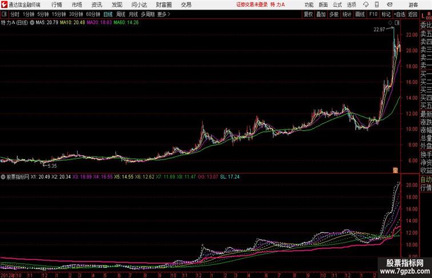Toggle the side panel icon left of 分时
This screenshot has height=278, width=432.
pos(4,14)
